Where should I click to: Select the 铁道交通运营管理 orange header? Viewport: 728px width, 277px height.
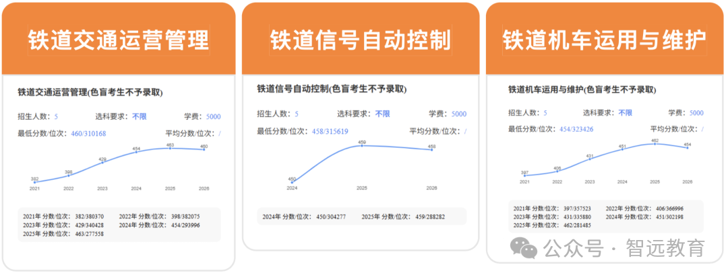pyautogui.click(x=119, y=39)
